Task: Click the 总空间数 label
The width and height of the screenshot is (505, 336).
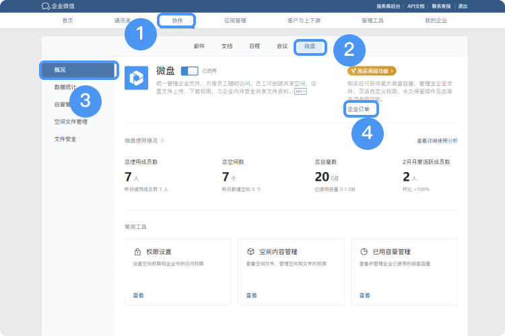Action: click(233, 162)
